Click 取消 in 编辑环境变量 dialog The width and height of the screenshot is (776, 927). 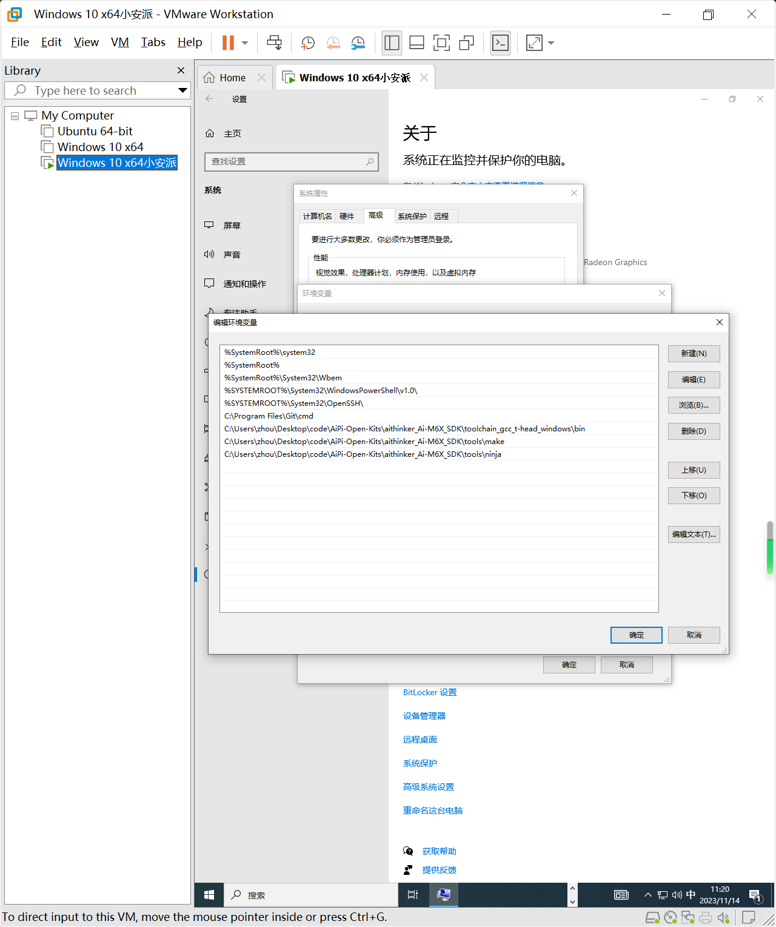click(694, 635)
